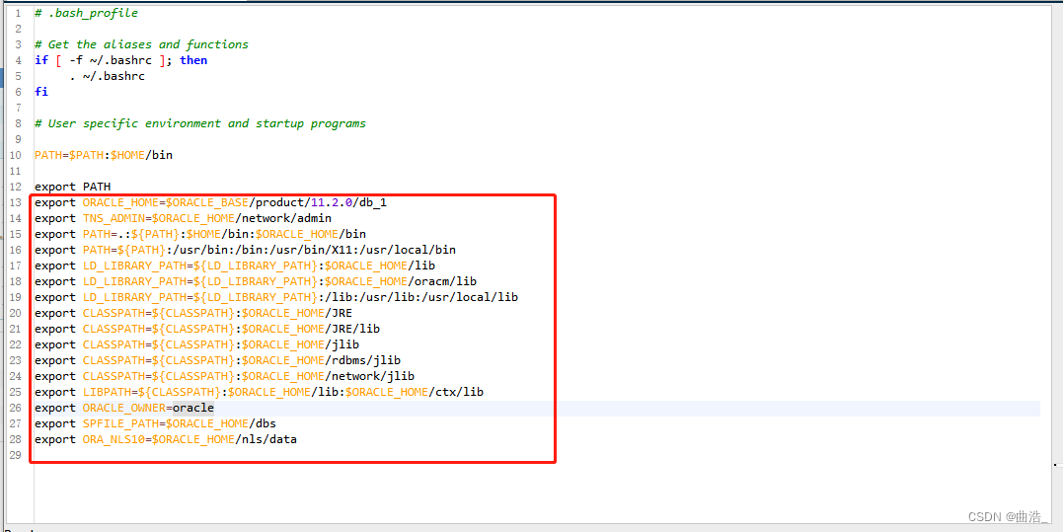Image resolution: width=1063 pixels, height=532 pixels.
Task: Click the 'fi' keyword on line 6
Action: point(41,92)
